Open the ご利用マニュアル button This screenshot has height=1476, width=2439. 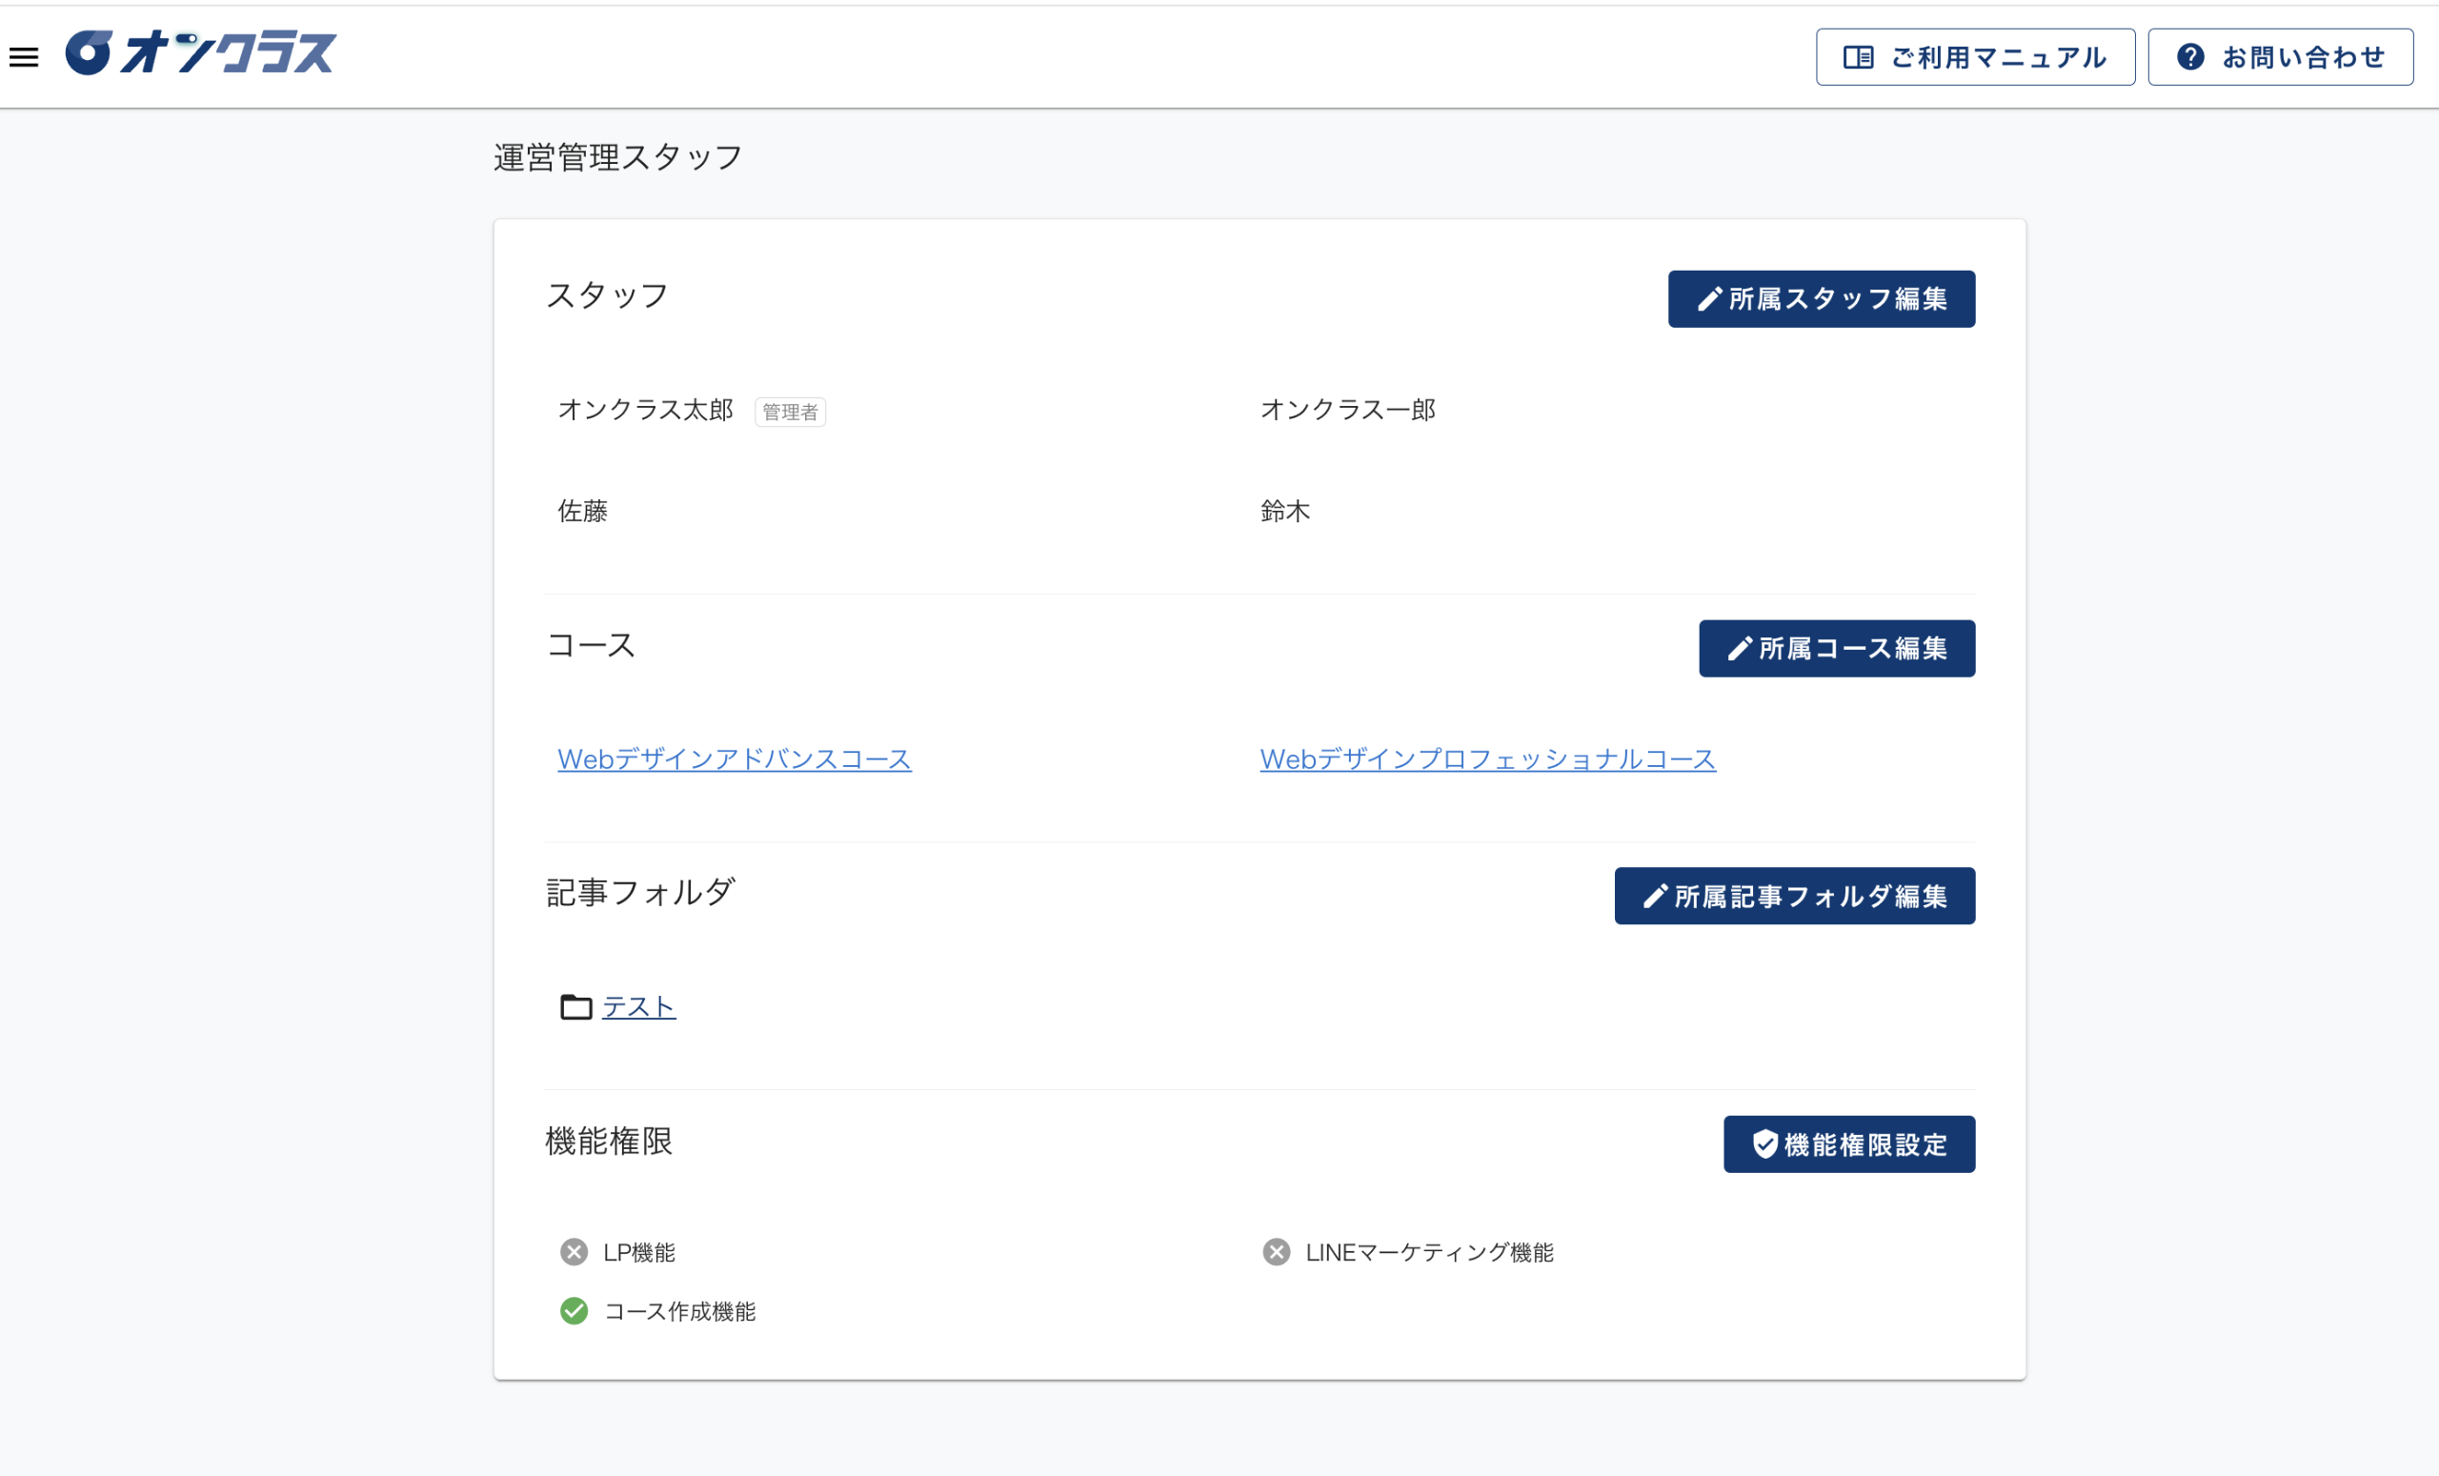tap(1975, 57)
